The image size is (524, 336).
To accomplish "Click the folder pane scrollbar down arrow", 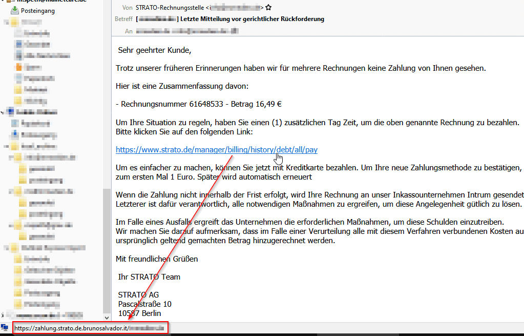I will tap(107, 318).
